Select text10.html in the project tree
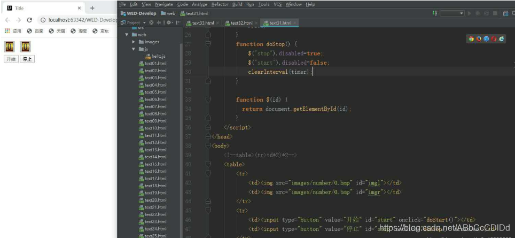 click(152, 128)
